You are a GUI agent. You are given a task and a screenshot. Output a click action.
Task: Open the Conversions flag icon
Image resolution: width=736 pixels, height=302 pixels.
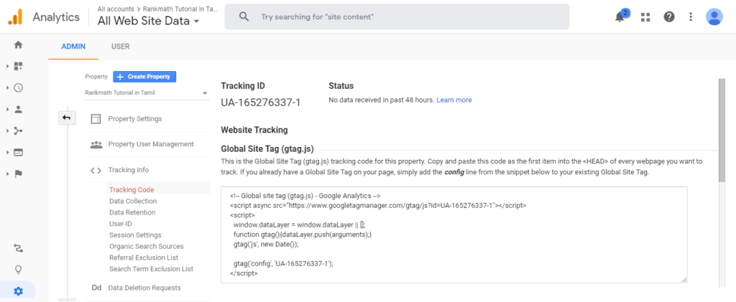tap(18, 174)
